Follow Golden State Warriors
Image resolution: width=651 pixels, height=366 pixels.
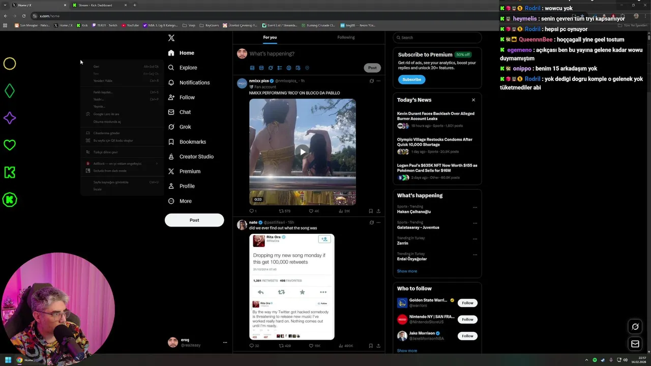pos(467,303)
